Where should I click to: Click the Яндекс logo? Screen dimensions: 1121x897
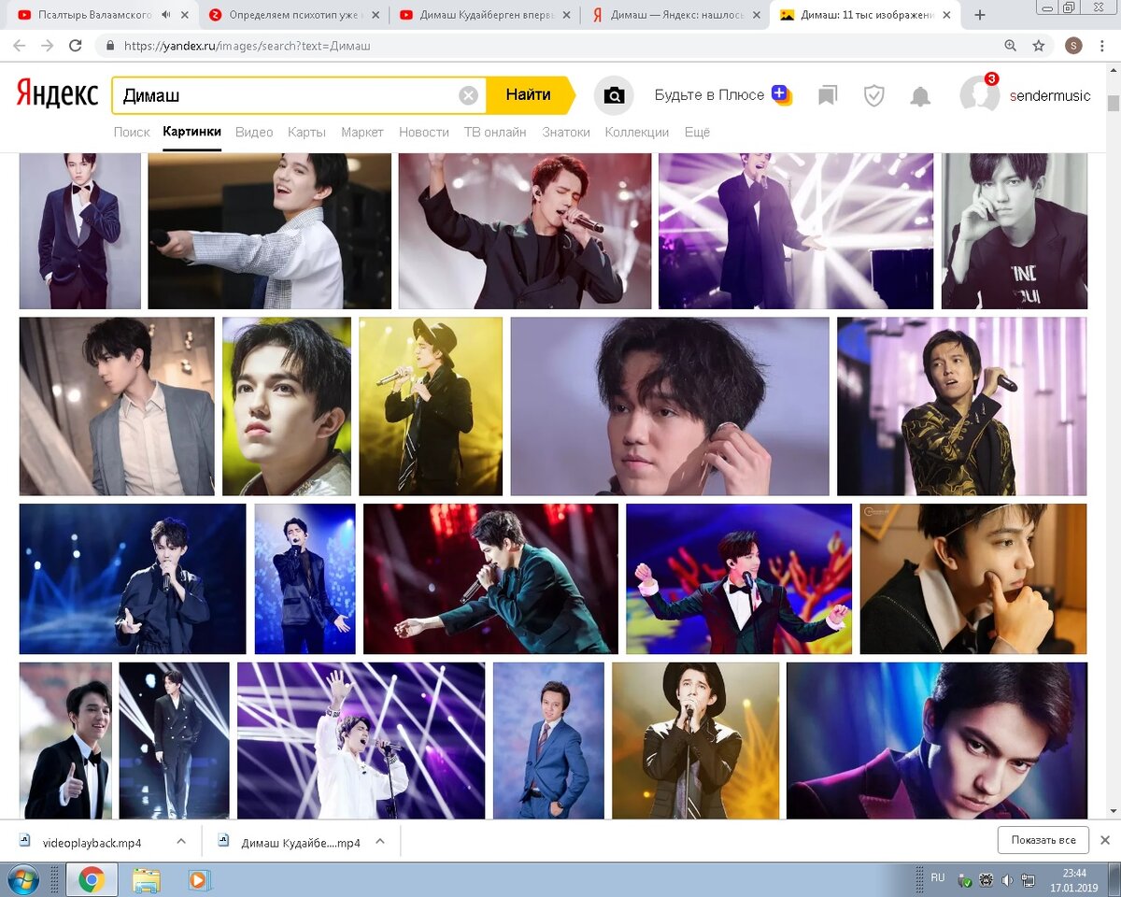[x=57, y=94]
